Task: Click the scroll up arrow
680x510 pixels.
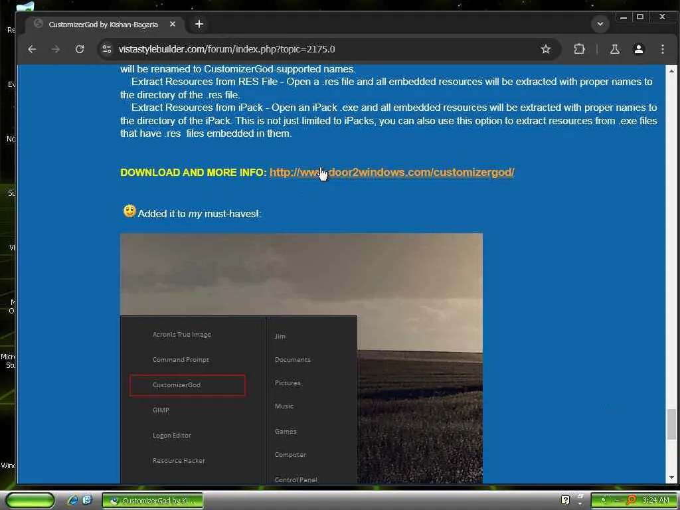Action: 671,70
